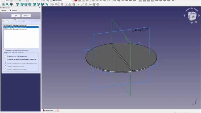Select the dependent copy radio button
The width and height of the screenshot is (201, 113).
(5, 66)
